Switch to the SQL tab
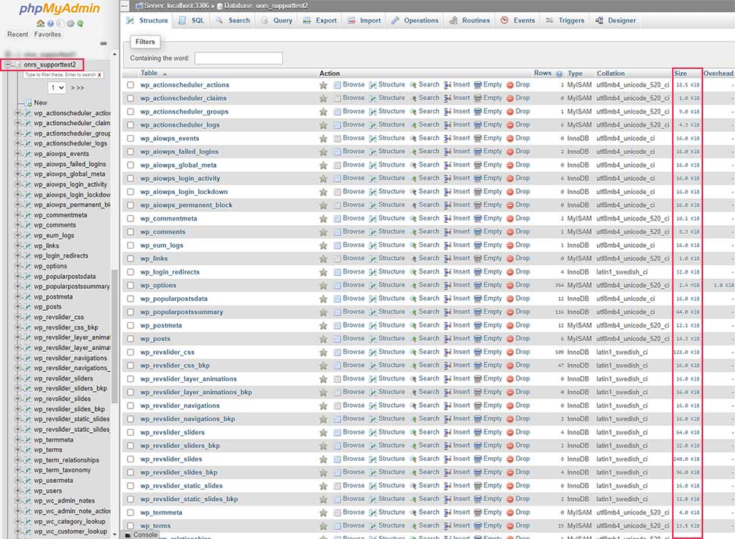The image size is (735, 539). 191,20
